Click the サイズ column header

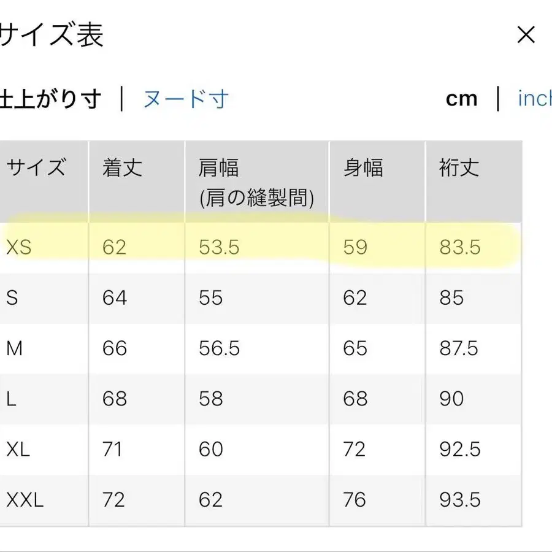[36, 167]
